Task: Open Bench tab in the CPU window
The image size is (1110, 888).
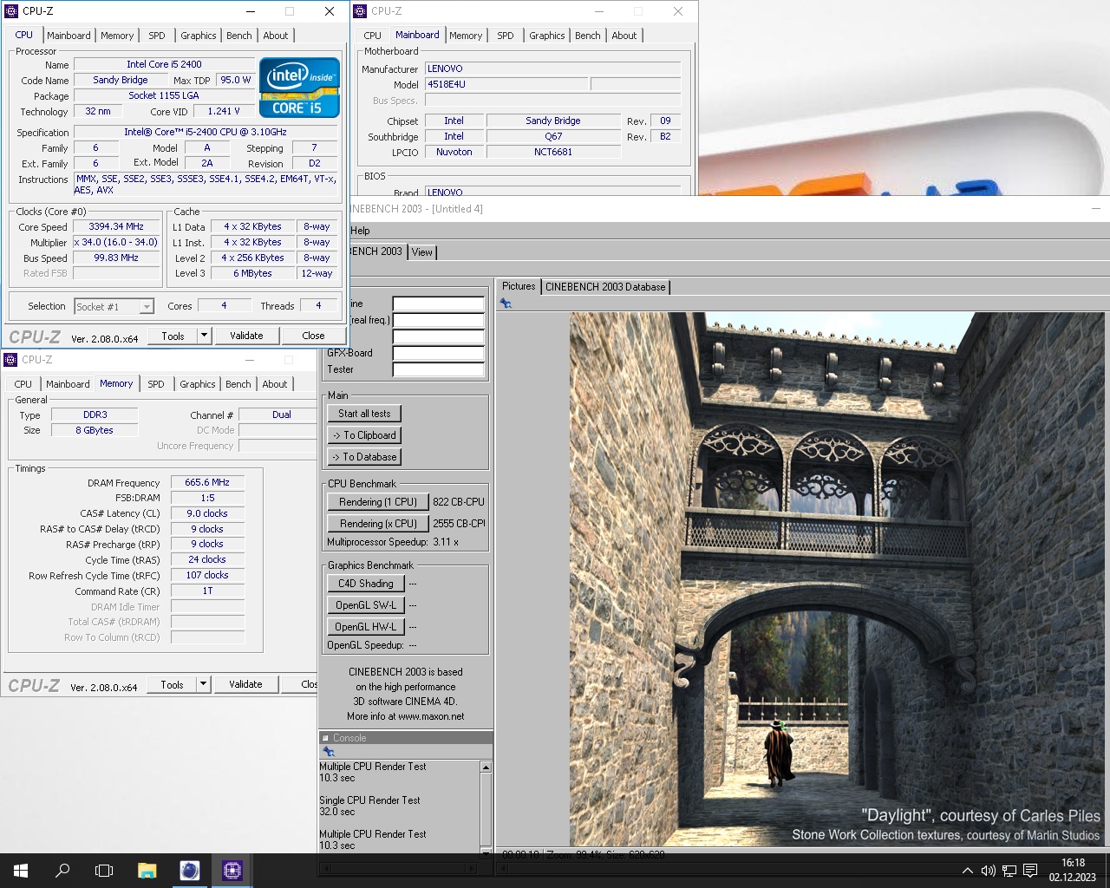Action: [x=239, y=36]
